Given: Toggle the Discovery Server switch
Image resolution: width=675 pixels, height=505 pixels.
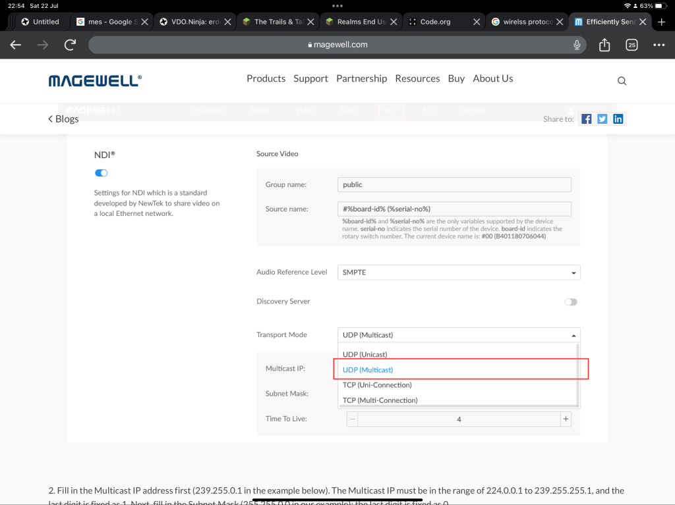Looking at the screenshot, I should point(571,302).
